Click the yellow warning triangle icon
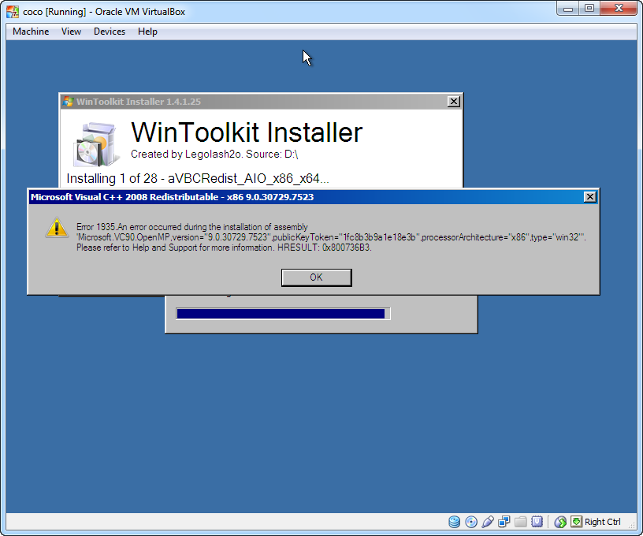The image size is (643, 536). pos(57,228)
